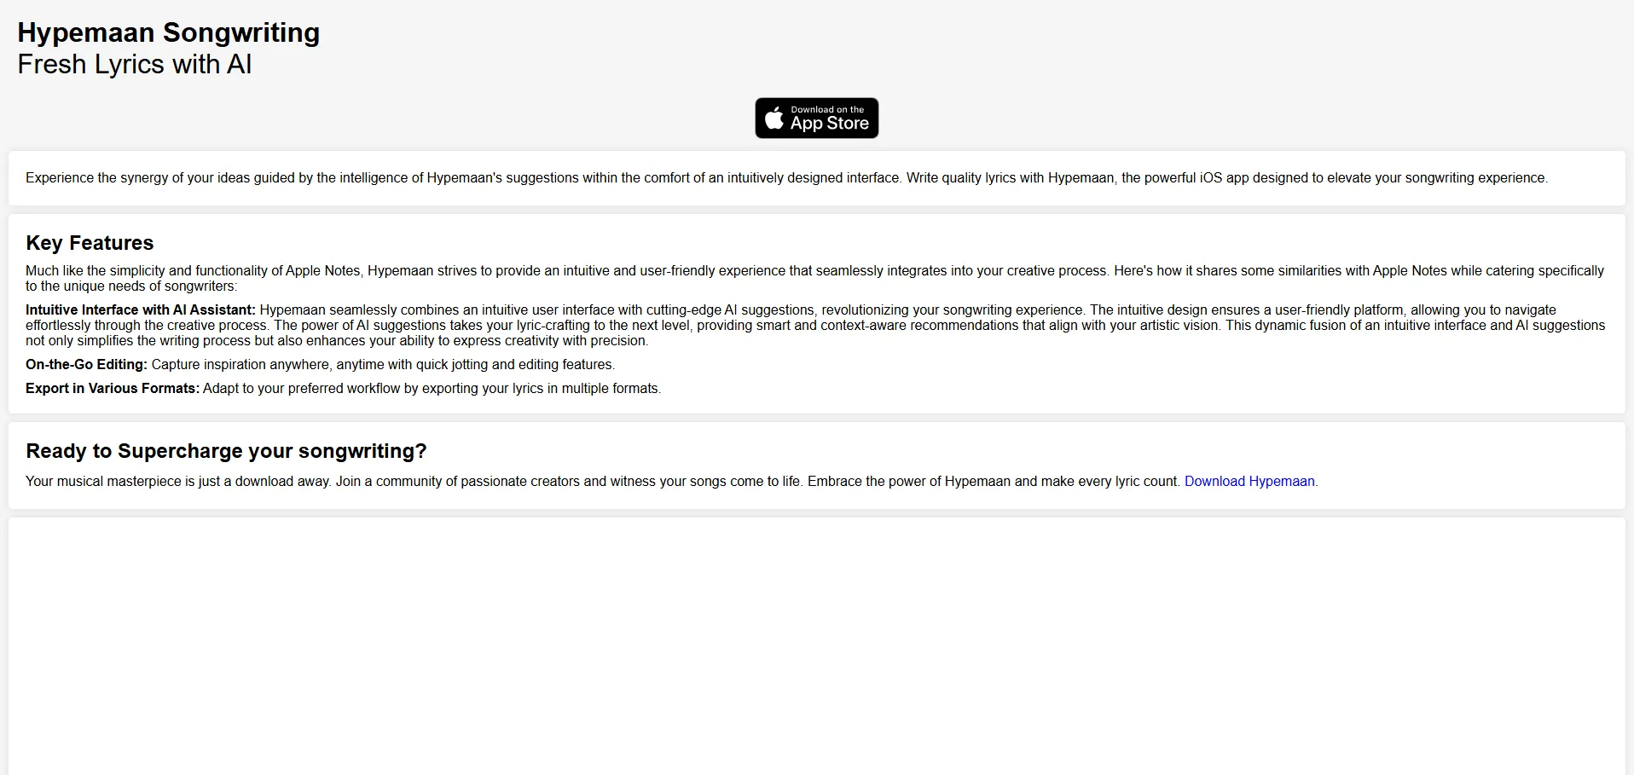
Task: Click the Hypemaan Songwriting page title
Action: (x=168, y=32)
